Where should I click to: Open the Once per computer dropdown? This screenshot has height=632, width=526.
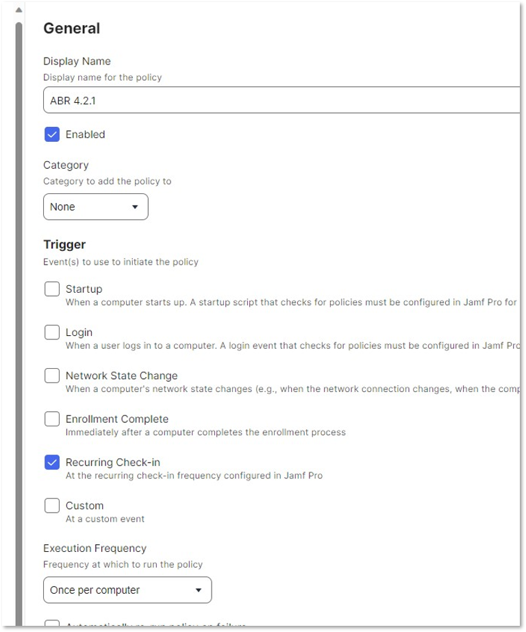(x=127, y=590)
